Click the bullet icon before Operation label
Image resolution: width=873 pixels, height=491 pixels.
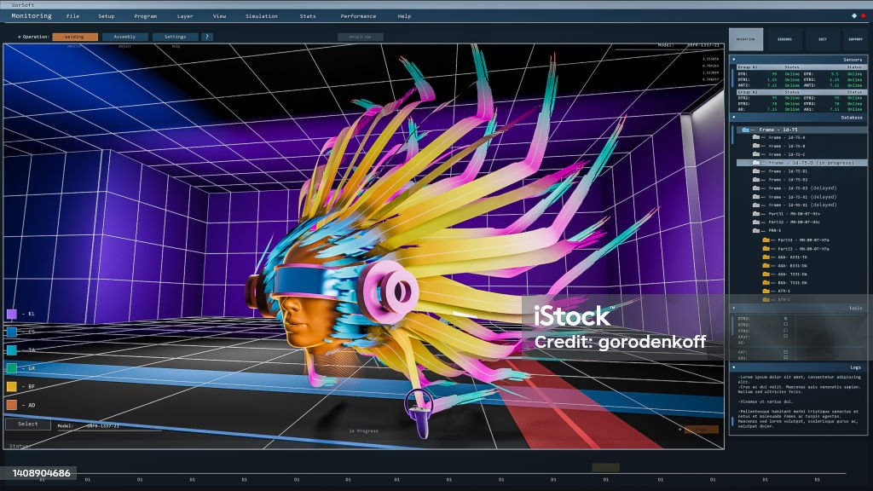20,37
